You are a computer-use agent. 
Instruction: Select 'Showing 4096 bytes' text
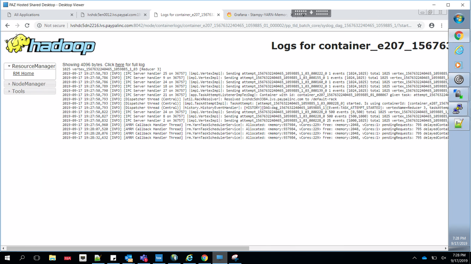coord(83,65)
